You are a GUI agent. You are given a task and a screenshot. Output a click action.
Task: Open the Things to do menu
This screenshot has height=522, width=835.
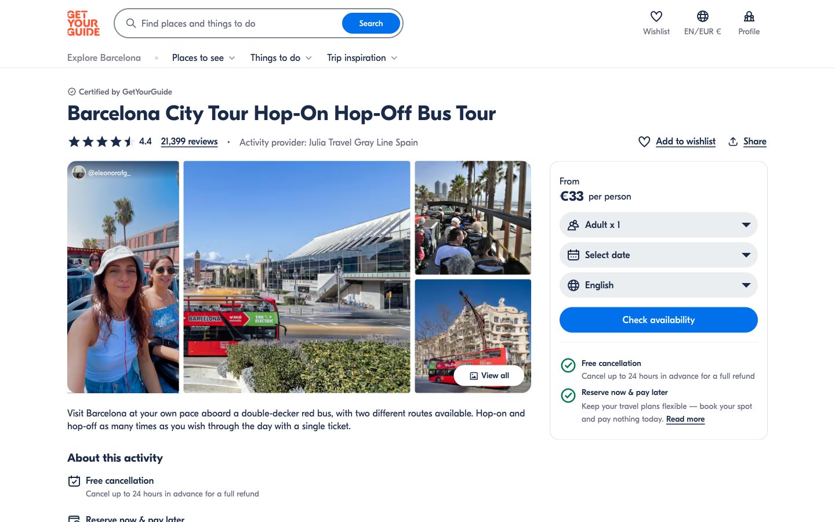281,58
